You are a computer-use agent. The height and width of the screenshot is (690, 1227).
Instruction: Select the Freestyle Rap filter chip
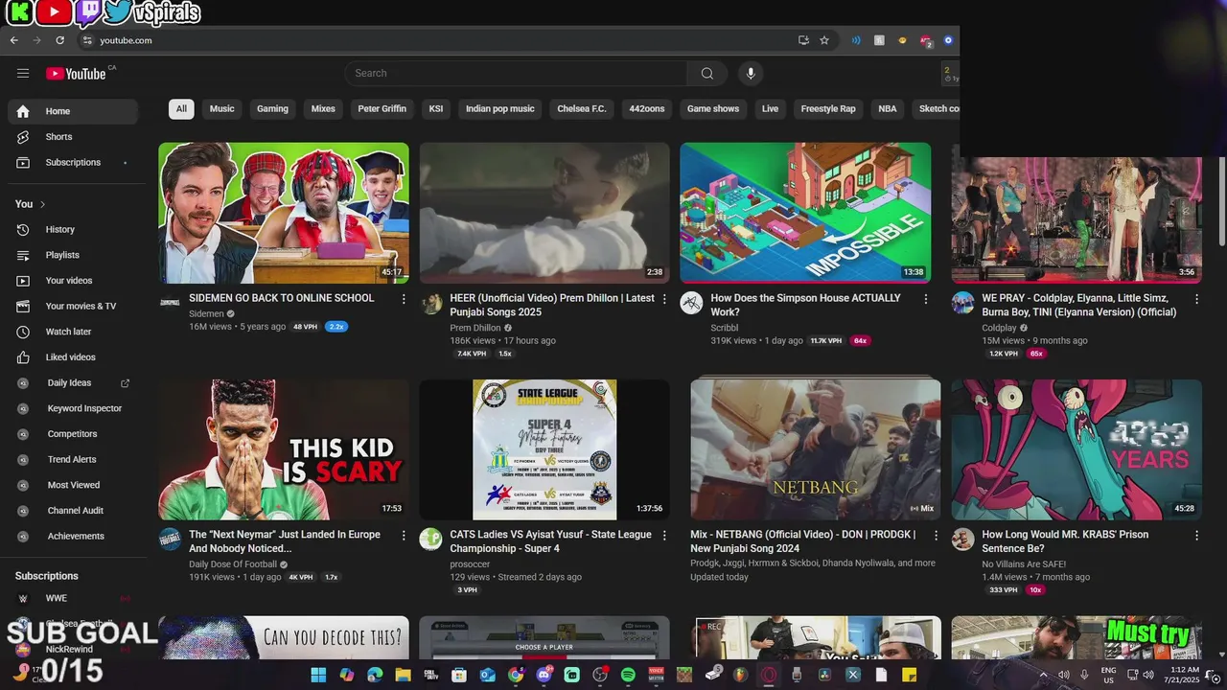tap(828, 109)
